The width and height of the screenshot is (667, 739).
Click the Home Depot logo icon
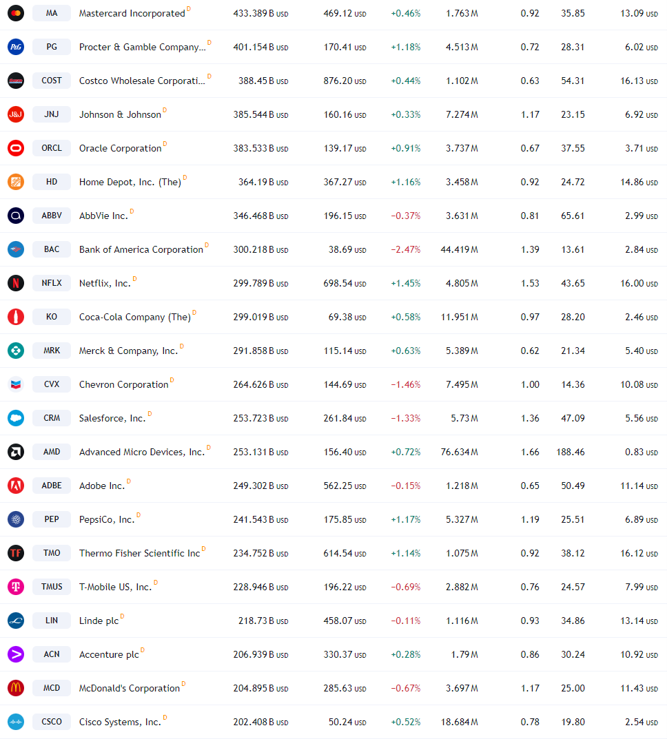16,182
